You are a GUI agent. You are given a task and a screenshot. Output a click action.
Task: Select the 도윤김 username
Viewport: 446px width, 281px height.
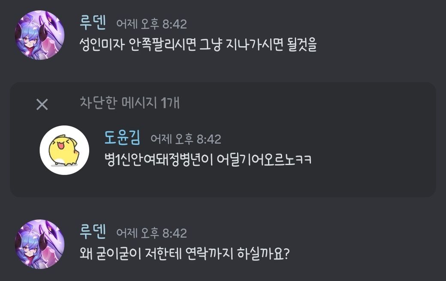pyautogui.click(x=122, y=138)
